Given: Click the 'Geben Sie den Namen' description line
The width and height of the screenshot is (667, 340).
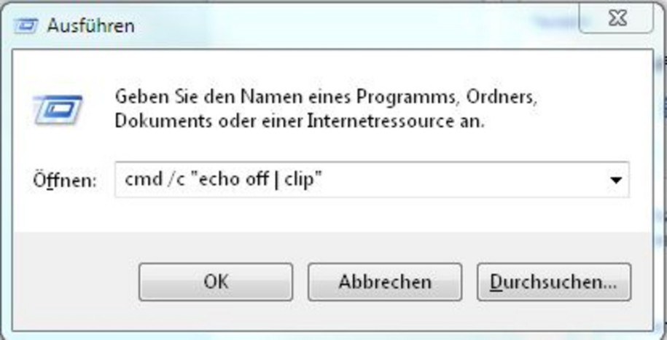Looking at the screenshot, I should pyautogui.click(x=325, y=98).
